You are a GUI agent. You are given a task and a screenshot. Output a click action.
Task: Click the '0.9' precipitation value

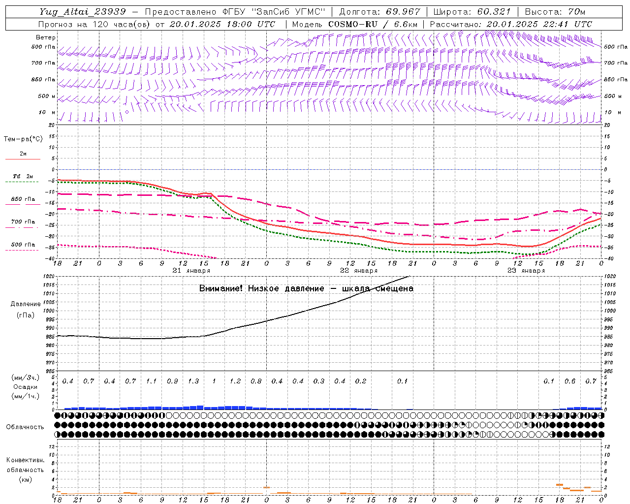click(x=172, y=381)
